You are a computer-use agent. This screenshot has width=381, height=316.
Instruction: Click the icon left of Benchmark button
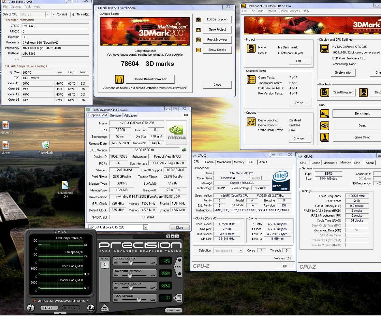325,113
